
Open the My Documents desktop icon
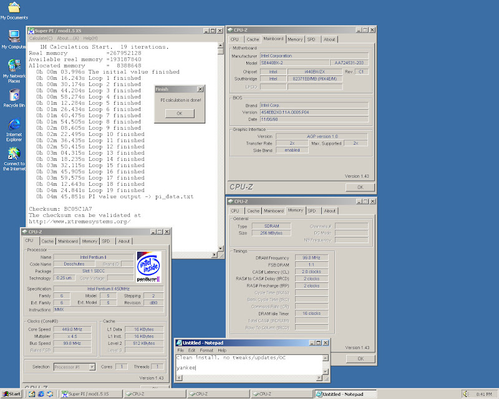tap(13, 9)
